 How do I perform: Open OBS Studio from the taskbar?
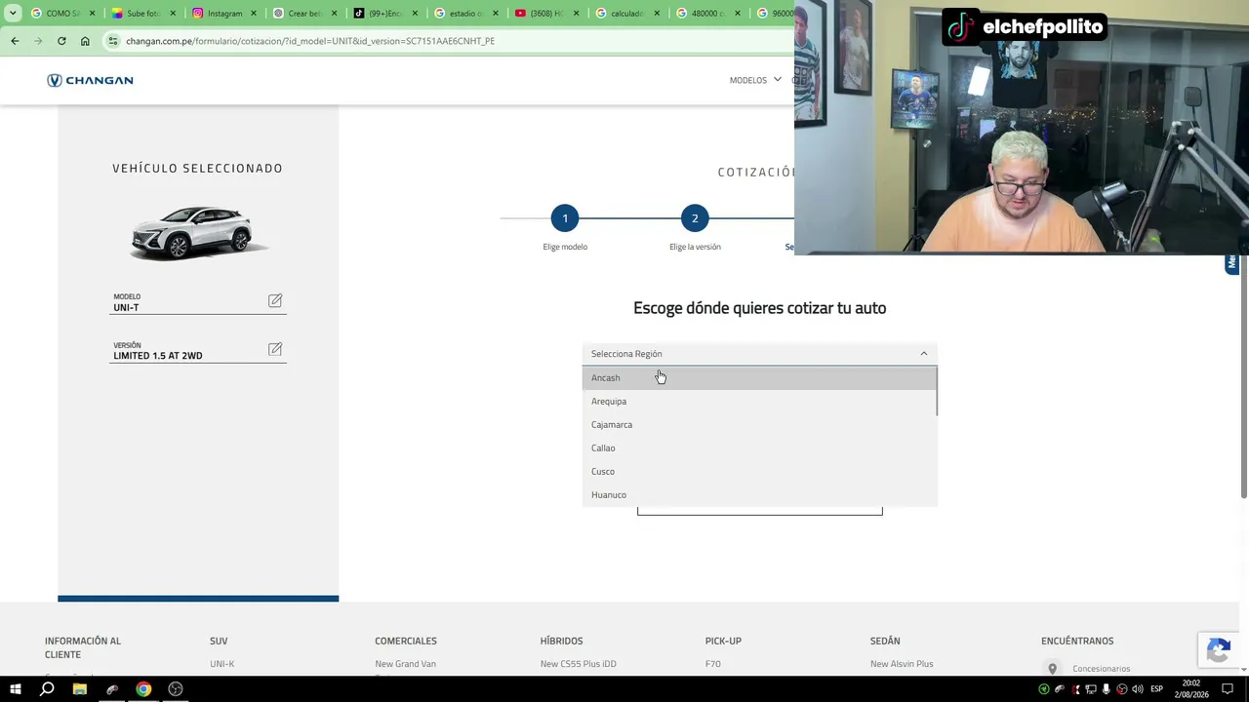coord(176,689)
